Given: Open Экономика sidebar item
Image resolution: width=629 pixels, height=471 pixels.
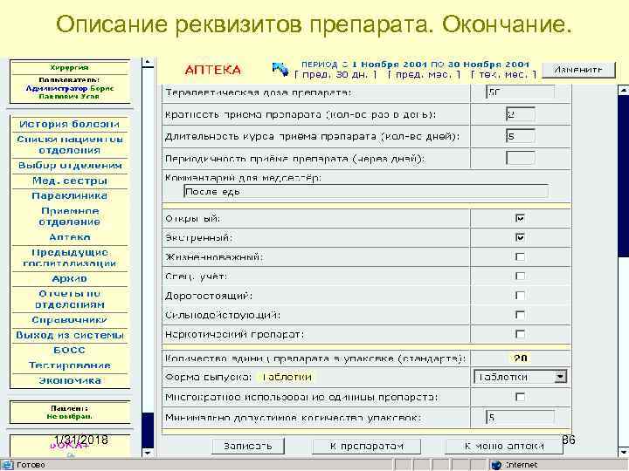Looking at the screenshot, I should pyautogui.click(x=69, y=380).
